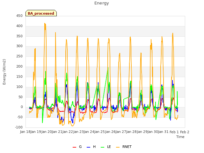The image size is (204, 153).
Task: Click the -100 y-axis tick label
Action: point(19,127)
